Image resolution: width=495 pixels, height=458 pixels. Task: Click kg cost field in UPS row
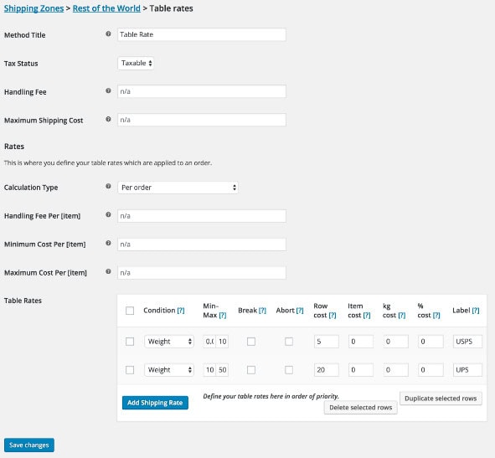[396, 370]
